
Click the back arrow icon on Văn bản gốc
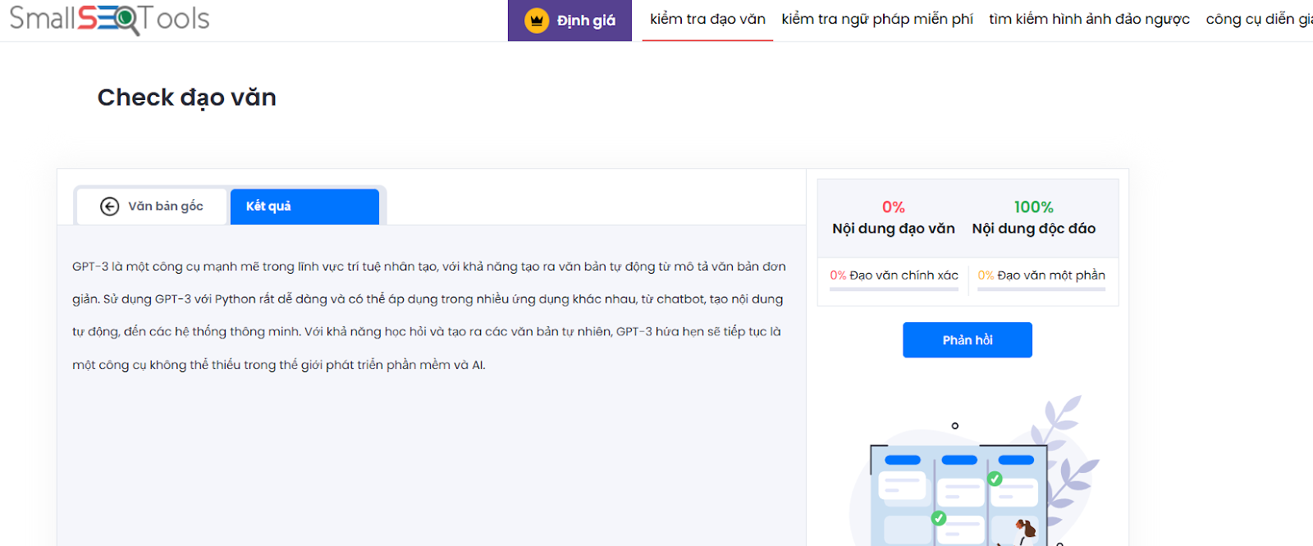pyautogui.click(x=109, y=207)
